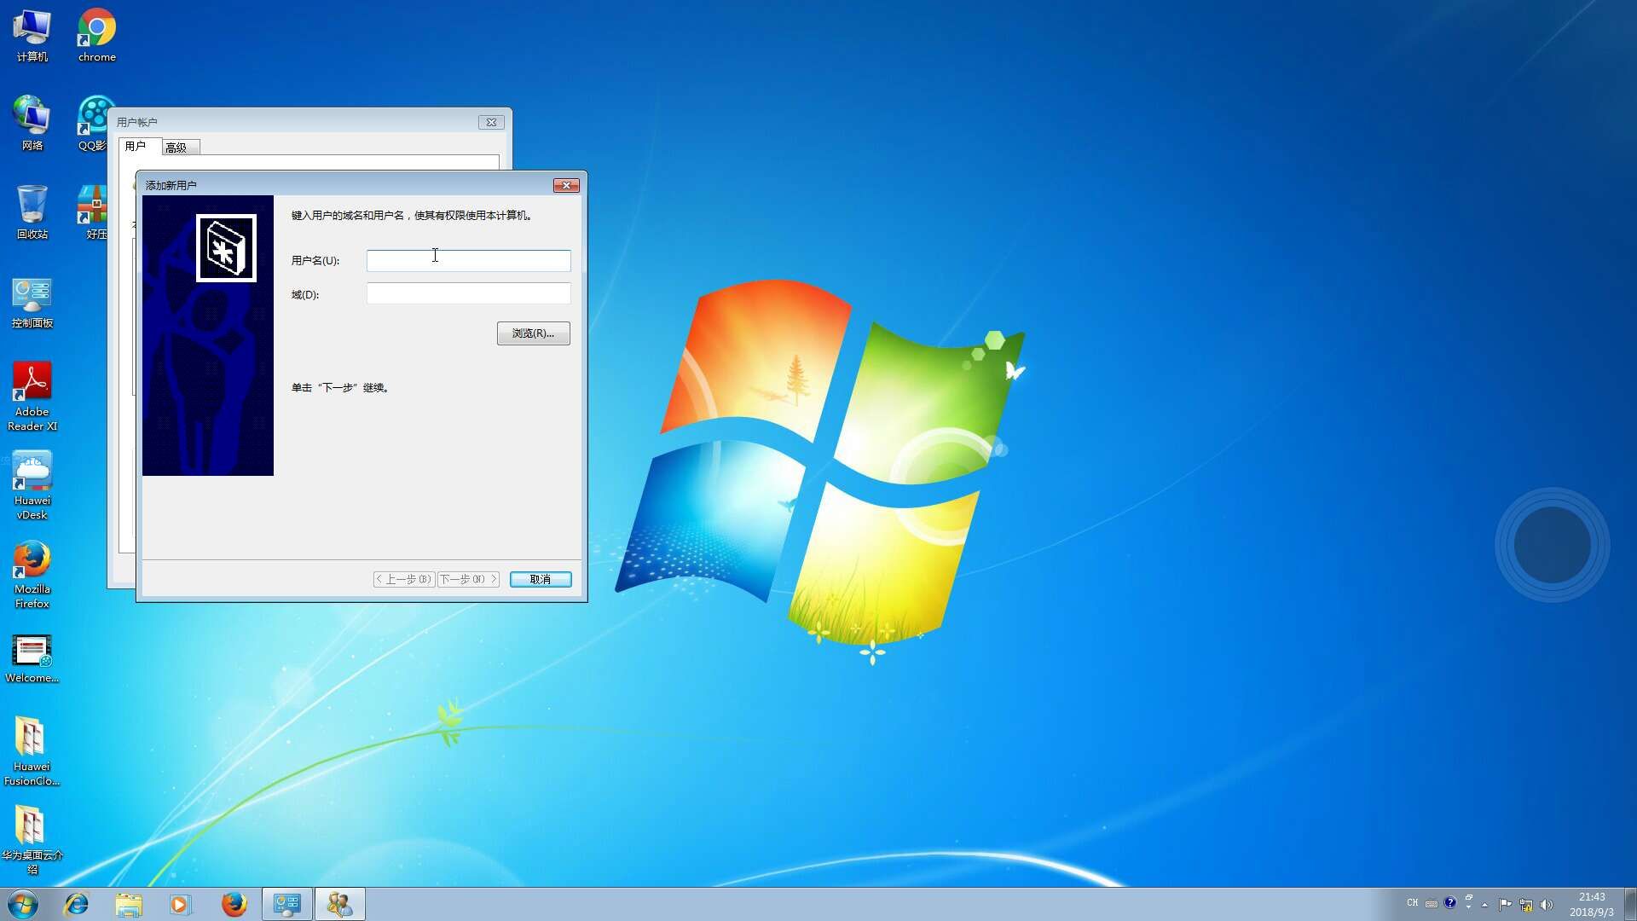Launch Firefox from the taskbar
1637x921 pixels.
point(234,904)
